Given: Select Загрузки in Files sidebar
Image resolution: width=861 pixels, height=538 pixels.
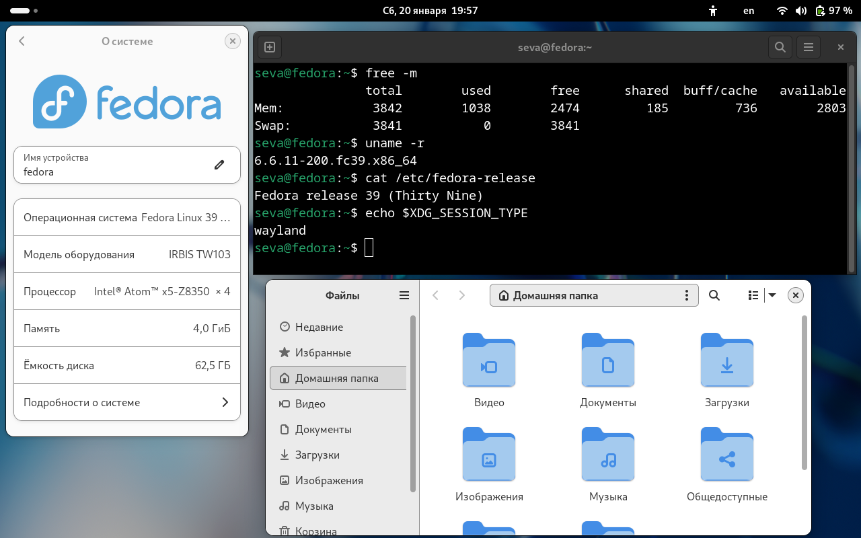Looking at the screenshot, I should tap(338, 455).
